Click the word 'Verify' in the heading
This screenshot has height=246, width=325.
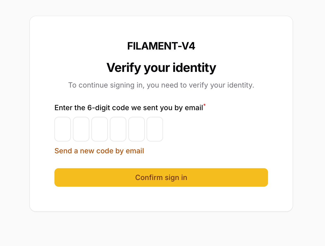pos(124,68)
